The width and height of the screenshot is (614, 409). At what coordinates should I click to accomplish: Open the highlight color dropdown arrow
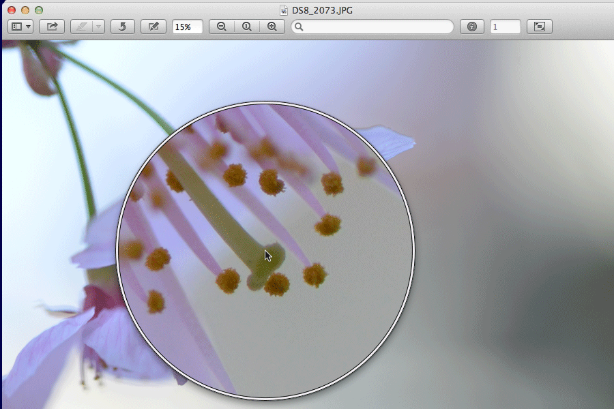pyautogui.click(x=99, y=27)
